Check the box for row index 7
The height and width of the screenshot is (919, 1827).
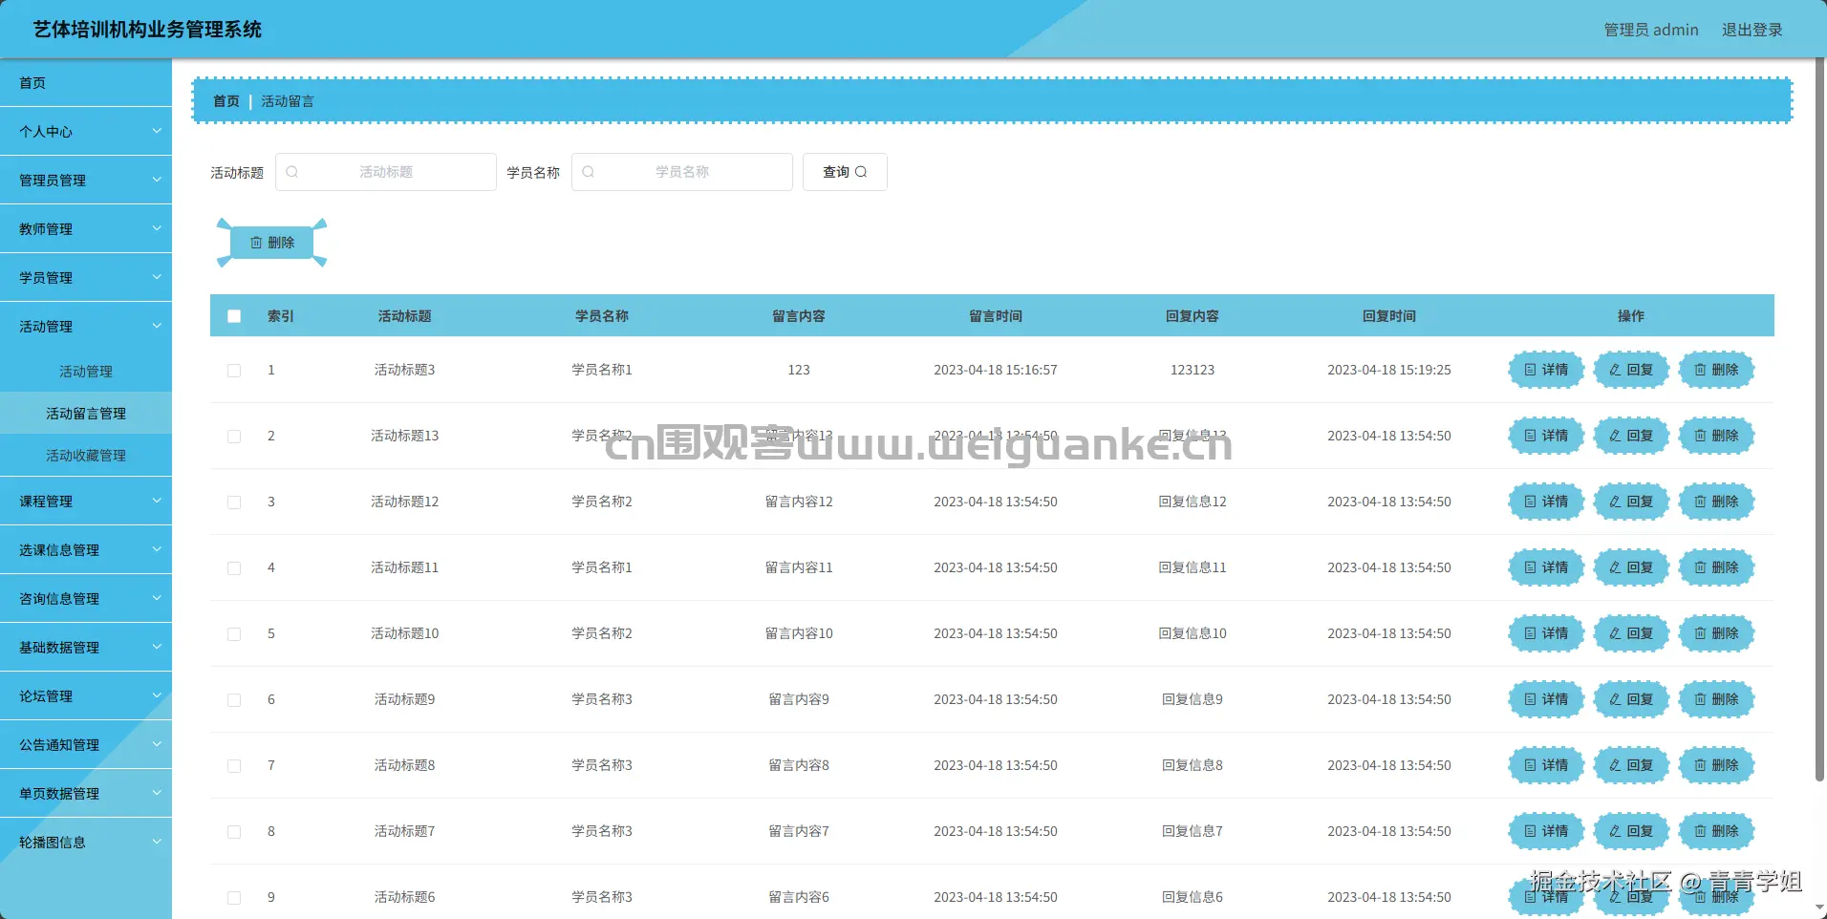[234, 766]
